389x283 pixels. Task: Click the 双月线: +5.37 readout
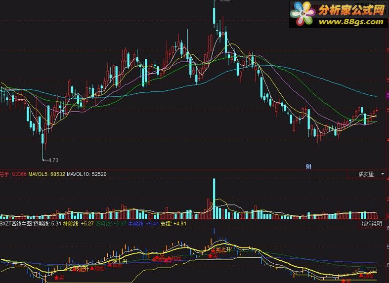coord(111,224)
